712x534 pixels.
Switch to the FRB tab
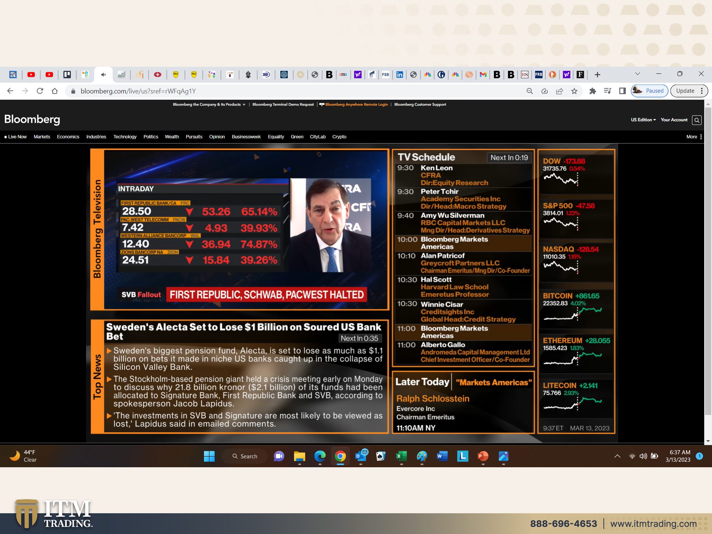point(538,75)
